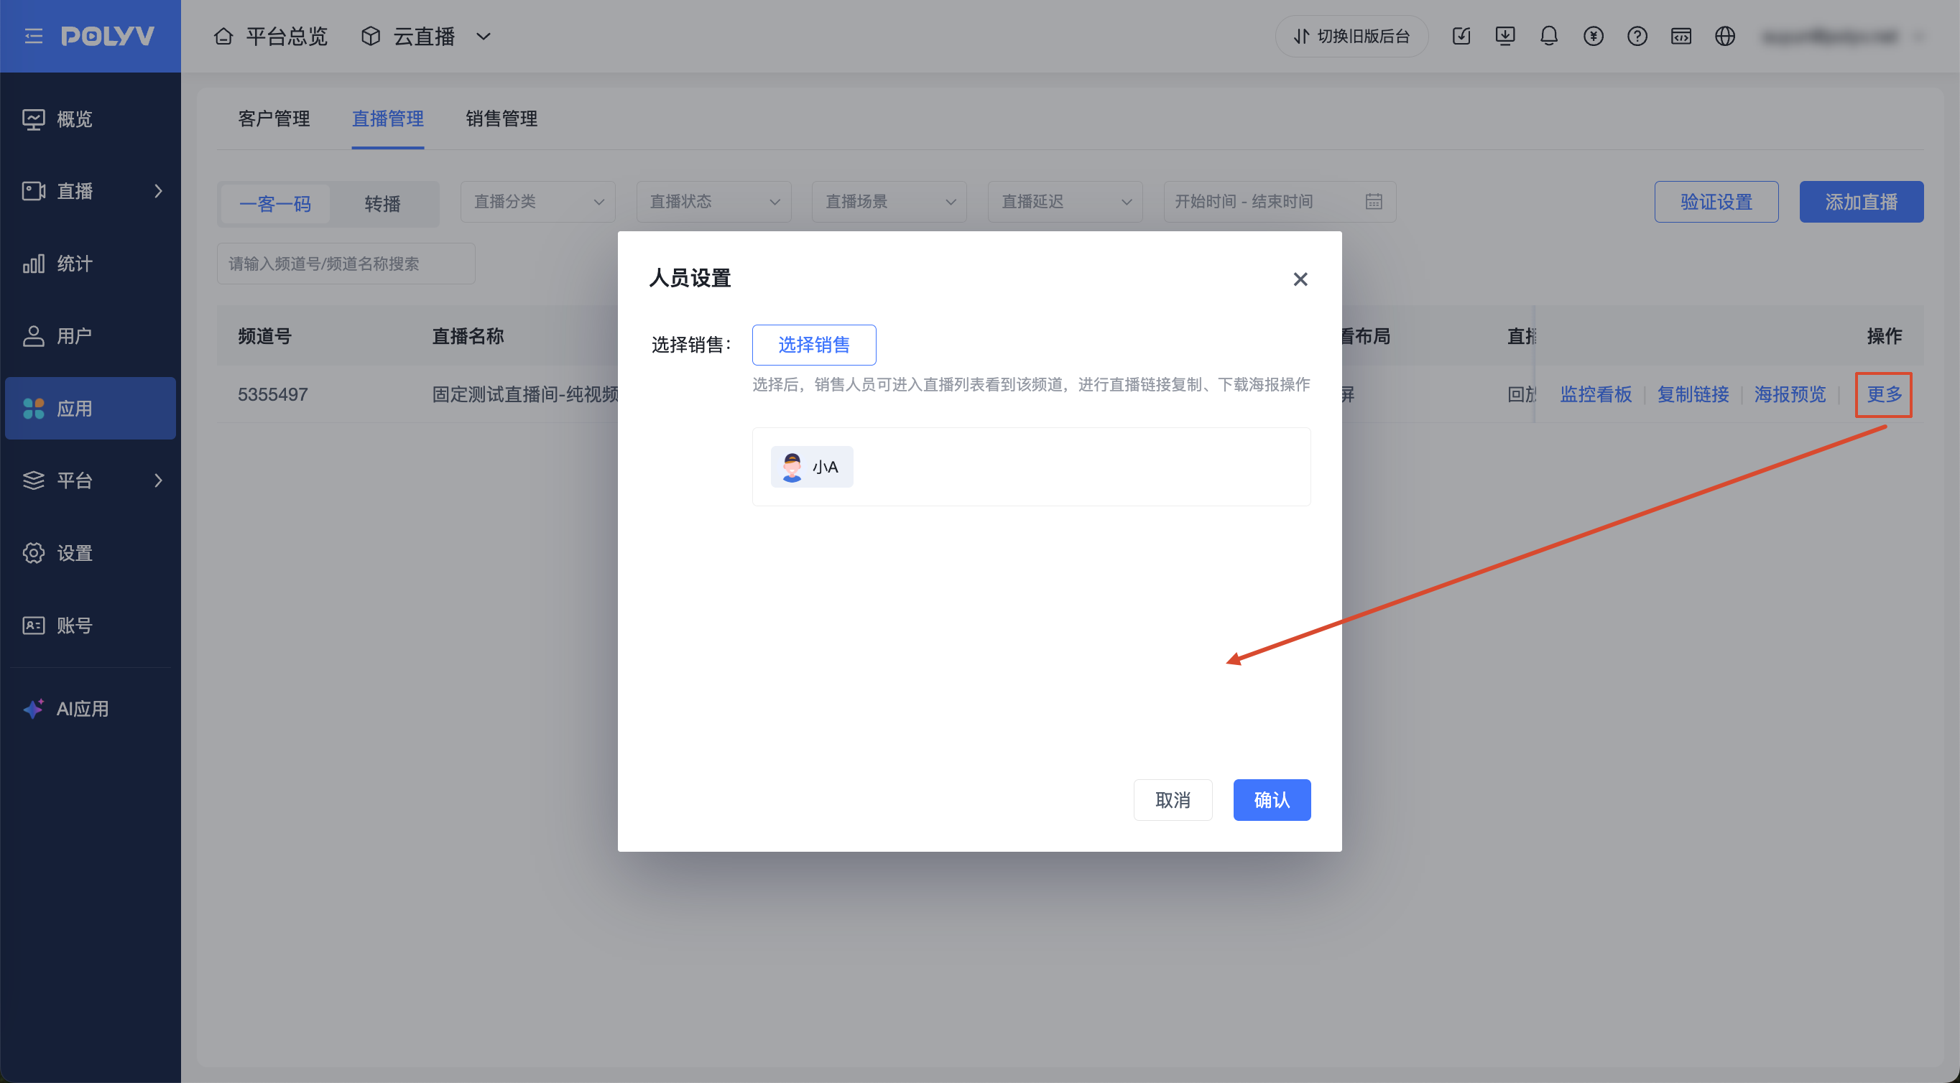
Task: Switch to the 客户管理 tab
Action: [x=274, y=118]
